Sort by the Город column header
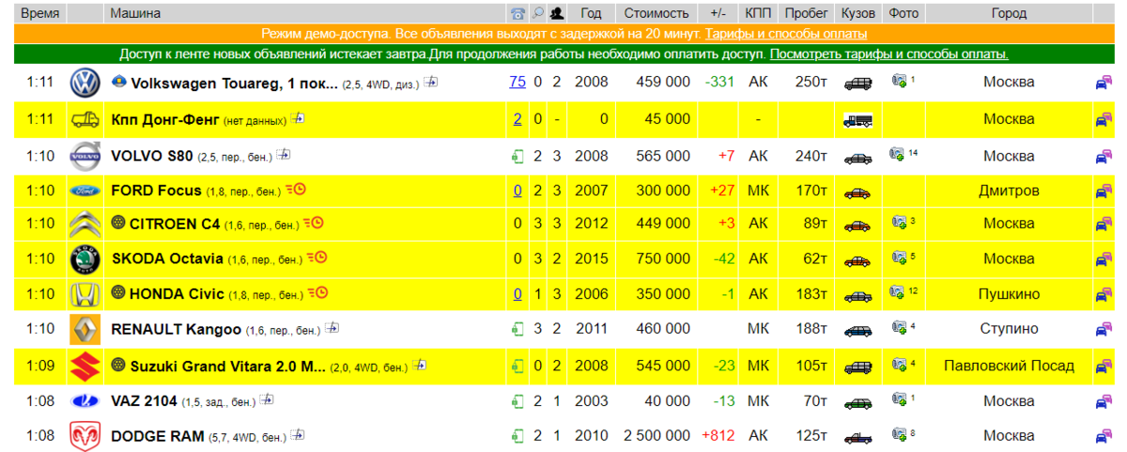 coord(1009,13)
